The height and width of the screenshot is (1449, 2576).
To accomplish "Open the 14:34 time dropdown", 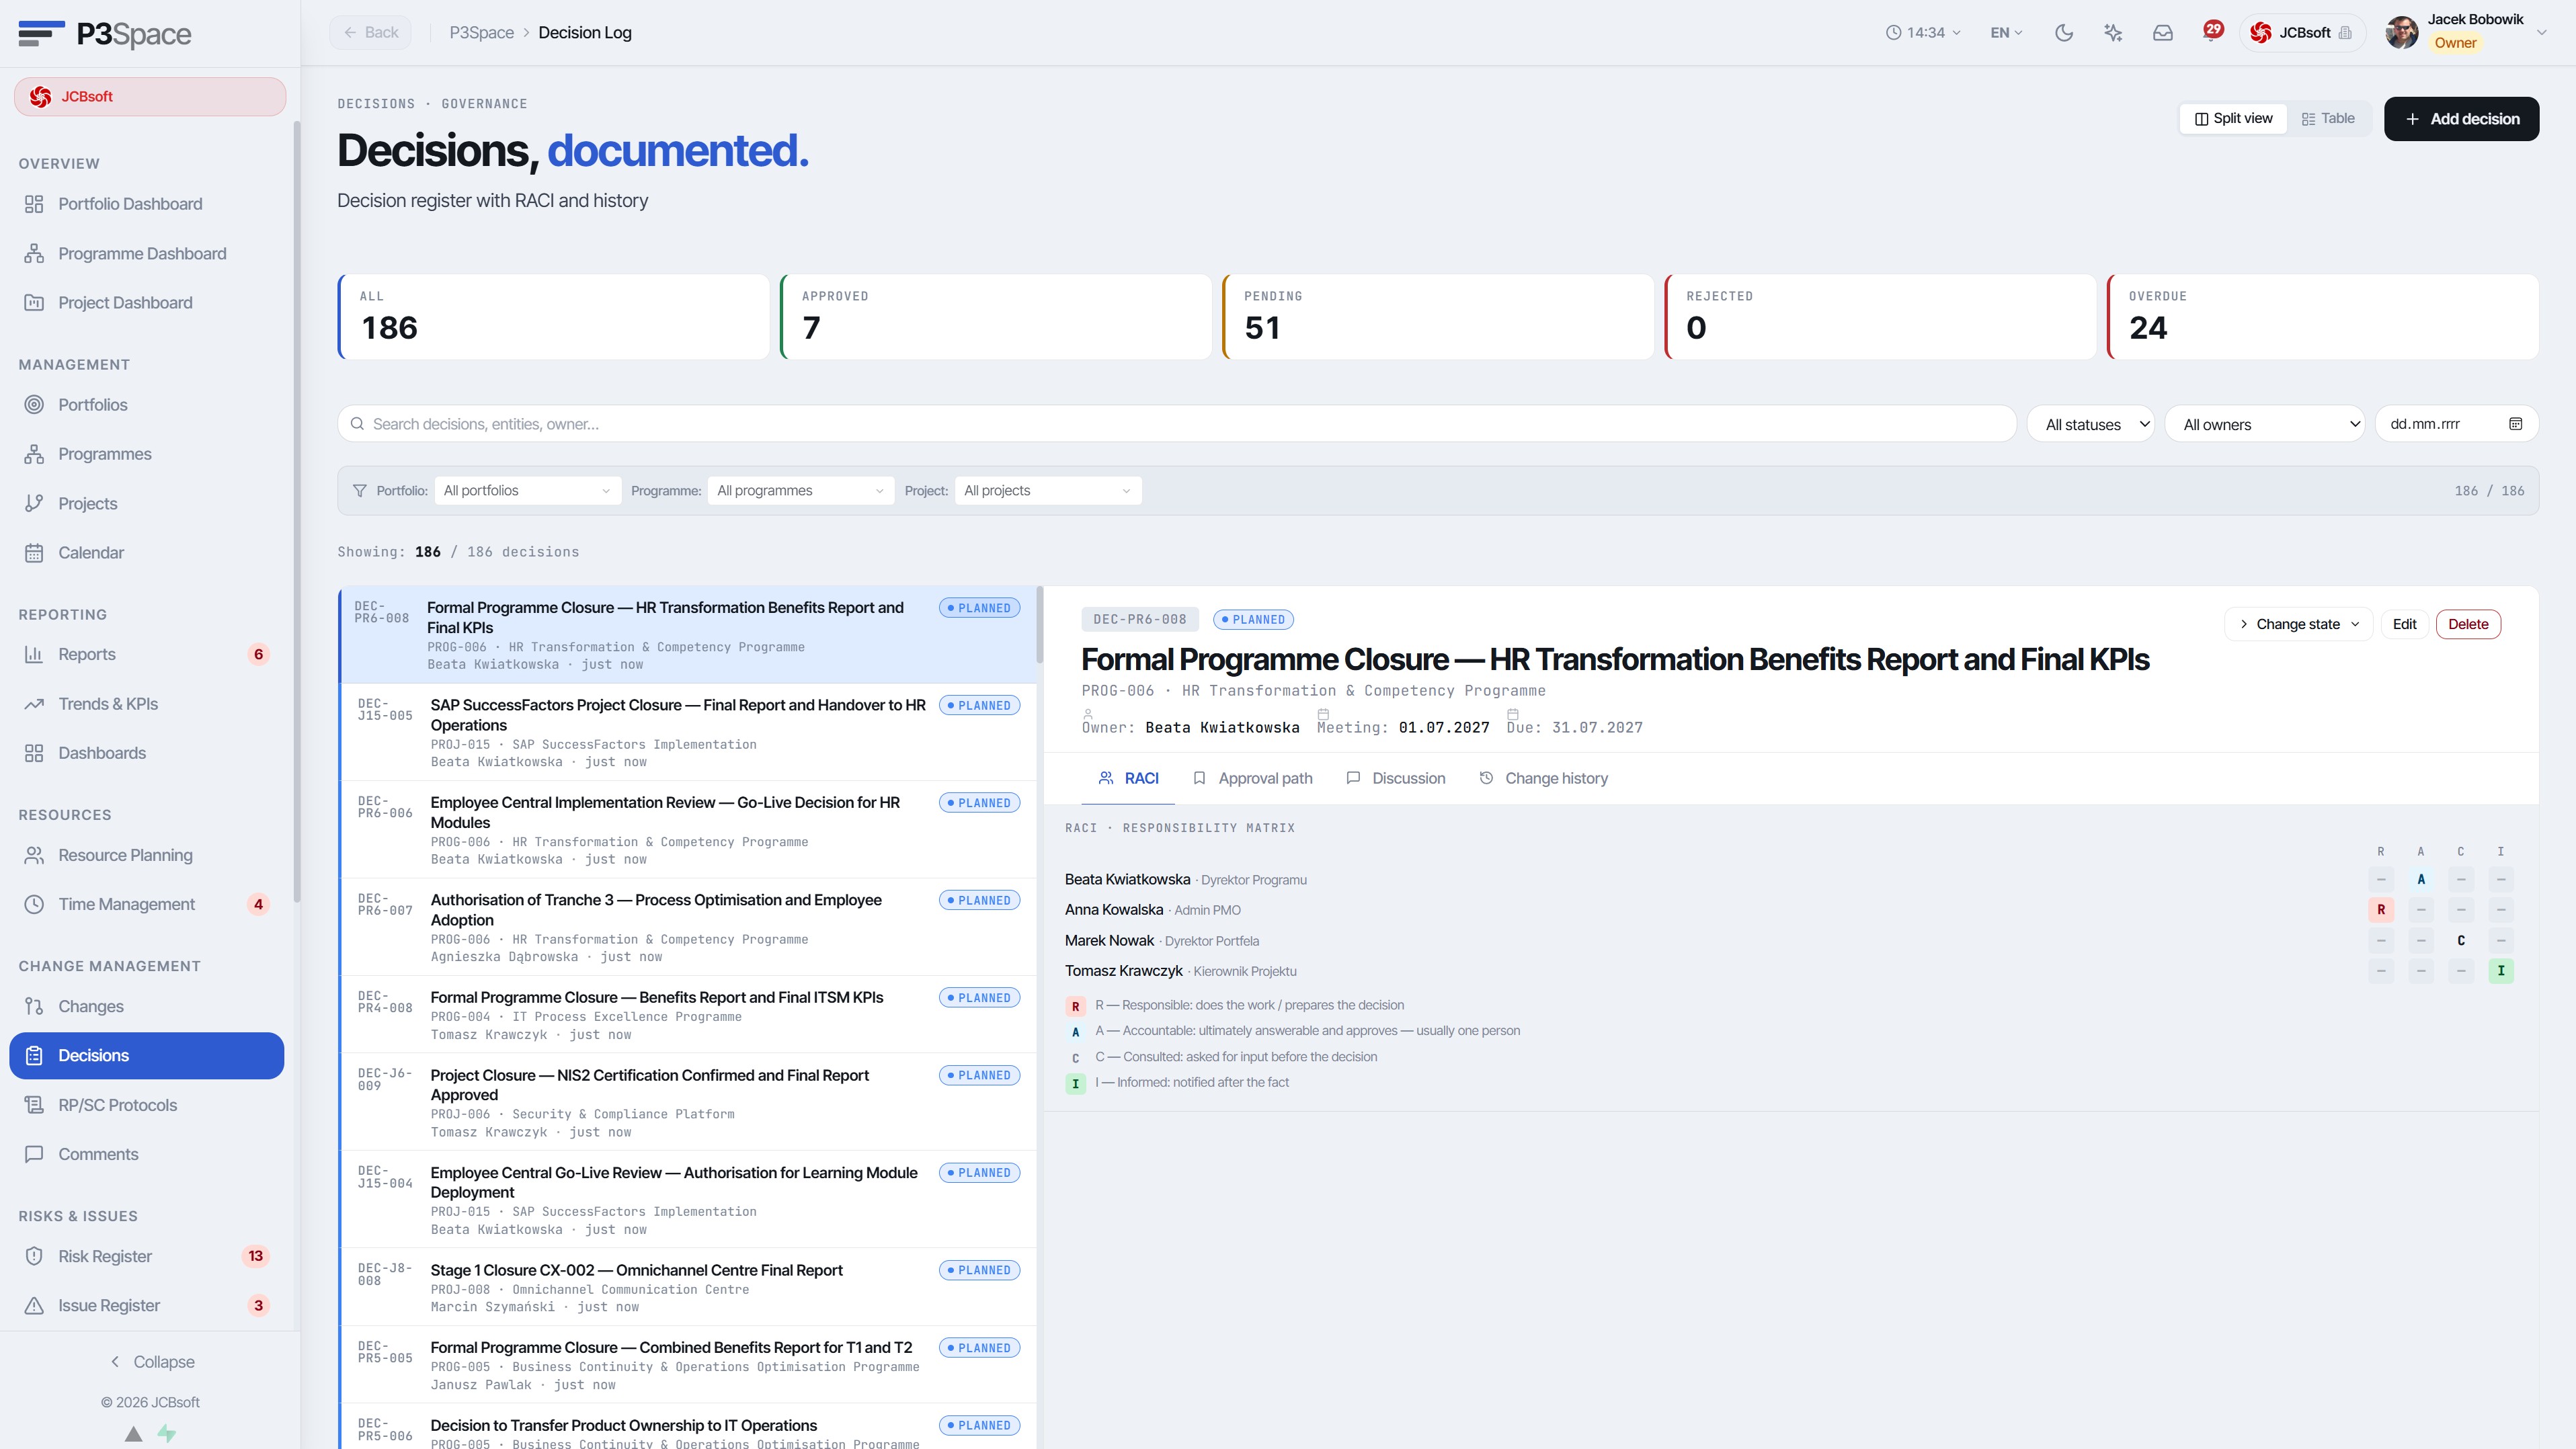I will 1923,33.
